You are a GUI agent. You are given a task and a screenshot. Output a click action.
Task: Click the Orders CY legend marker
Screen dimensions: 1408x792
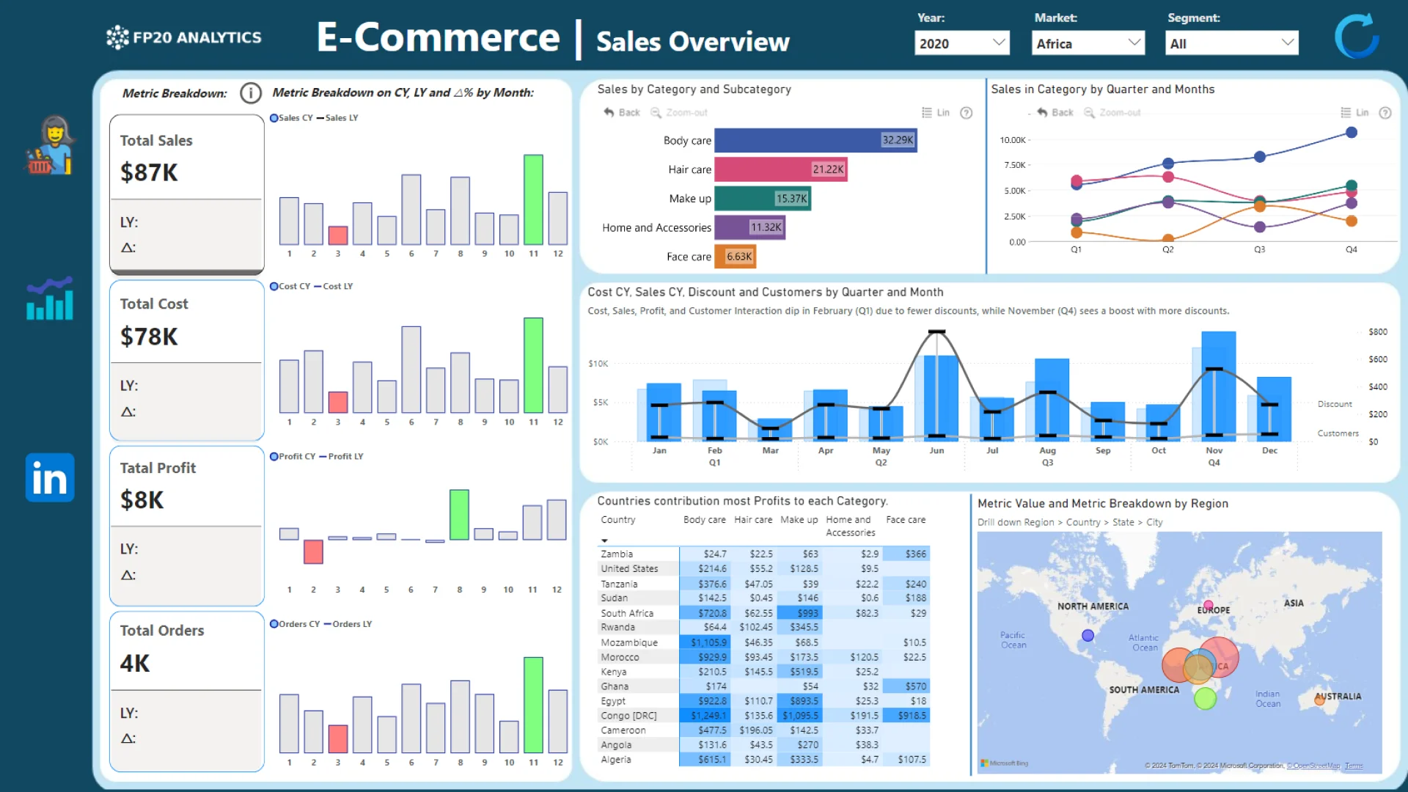[x=274, y=624]
